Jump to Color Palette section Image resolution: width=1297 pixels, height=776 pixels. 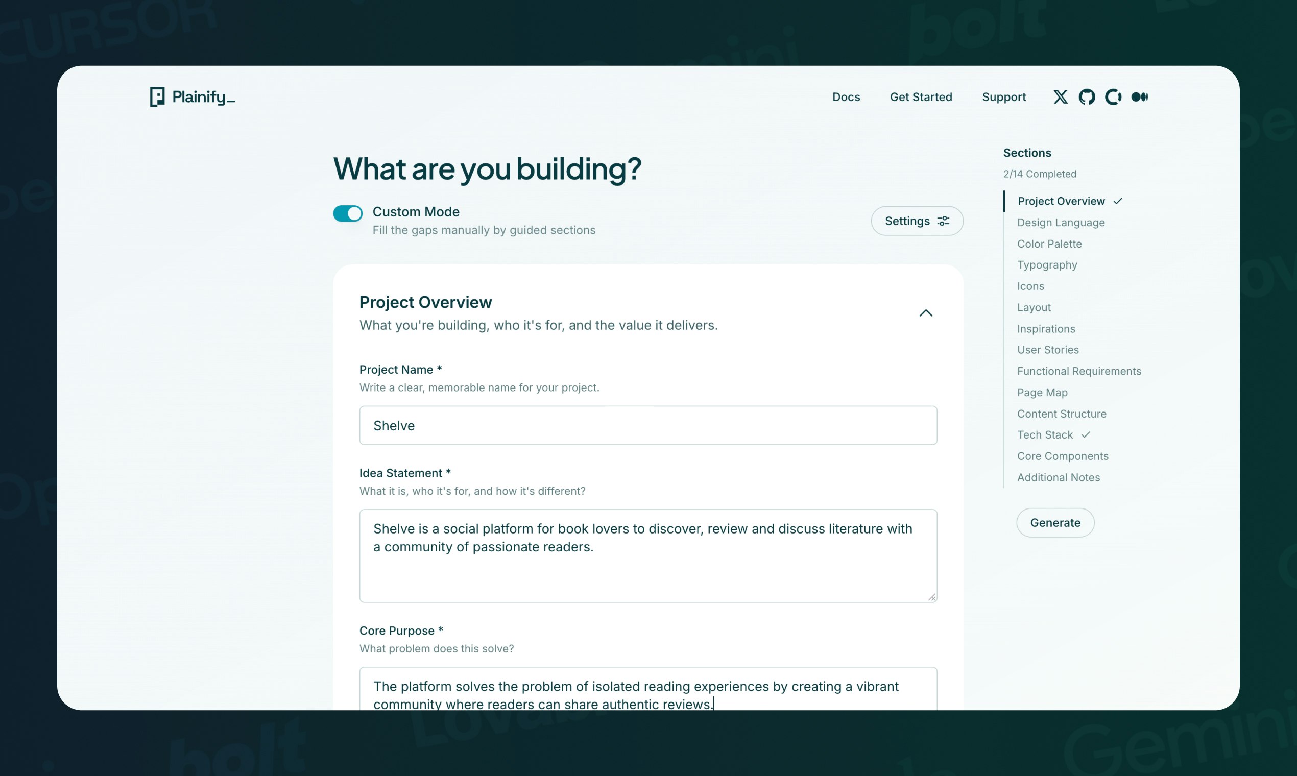click(1049, 244)
